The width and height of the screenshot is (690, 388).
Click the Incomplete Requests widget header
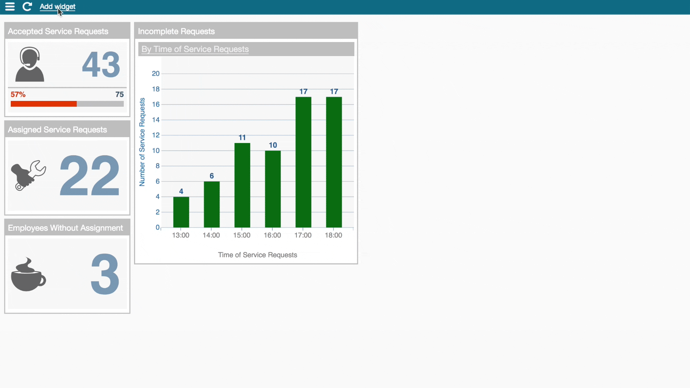point(176,31)
